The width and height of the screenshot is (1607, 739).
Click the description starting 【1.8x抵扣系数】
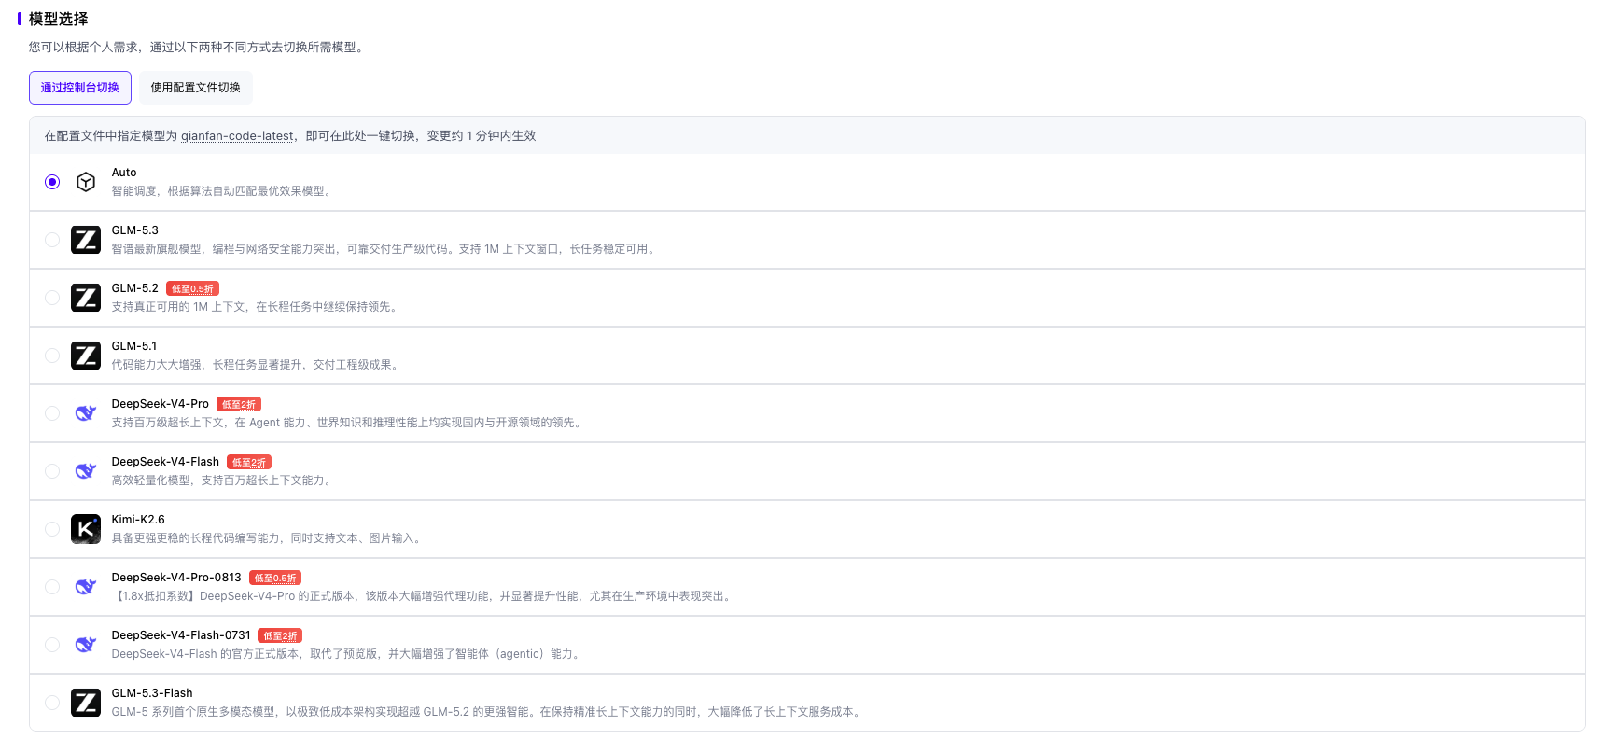[424, 596]
